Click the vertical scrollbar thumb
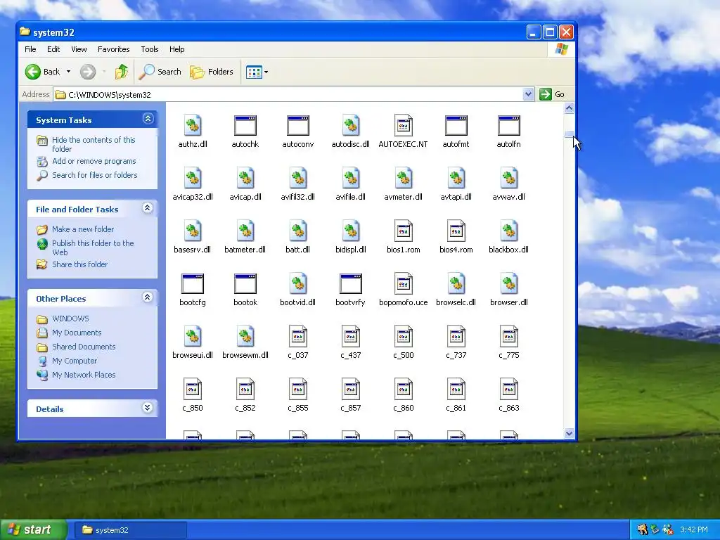The image size is (720, 540). click(569, 134)
